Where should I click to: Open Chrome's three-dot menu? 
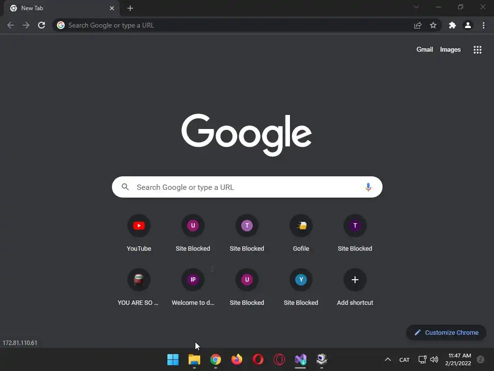click(x=483, y=25)
